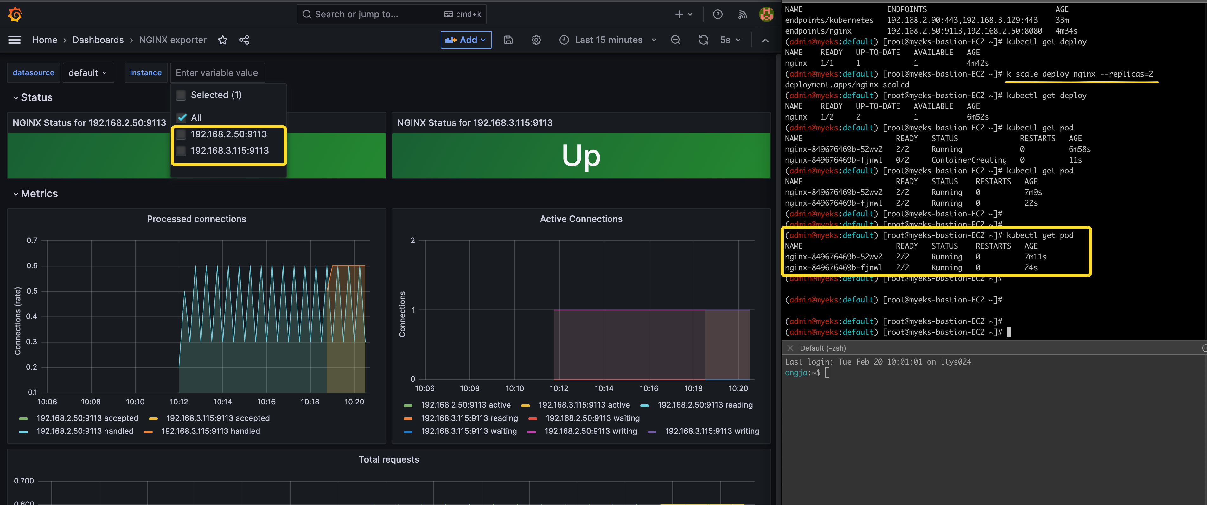
Task: Uncheck the All instance option
Action: tap(181, 118)
